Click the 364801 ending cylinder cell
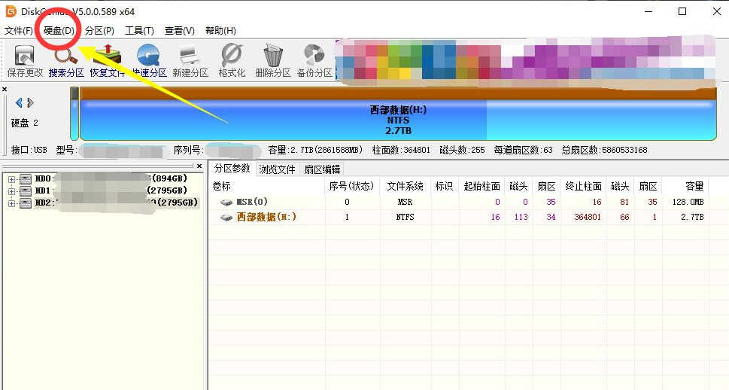 click(588, 217)
